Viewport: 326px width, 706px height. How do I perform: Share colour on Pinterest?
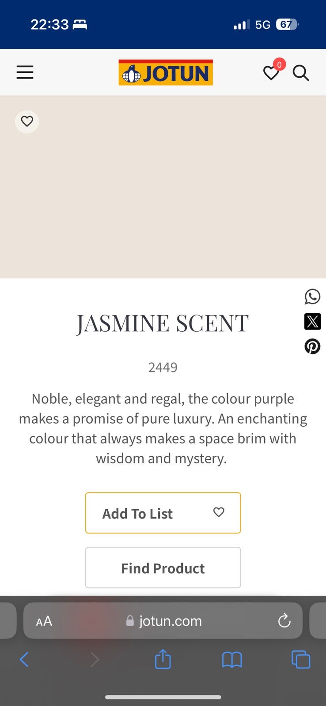tap(312, 346)
